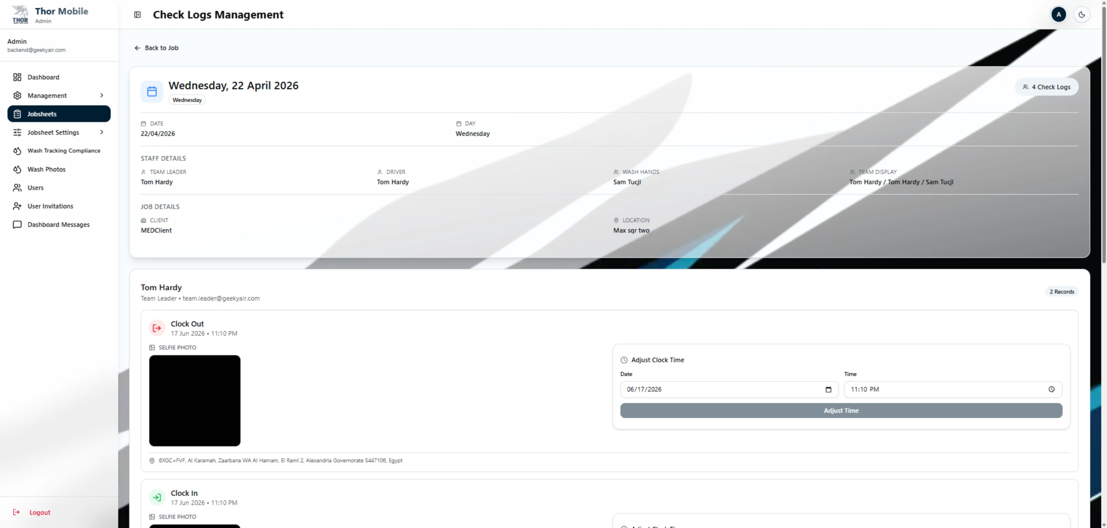Image resolution: width=1107 pixels, height=528 pixels.
Task: Click the date value 22/04/2026
Action: click(158, 134)
